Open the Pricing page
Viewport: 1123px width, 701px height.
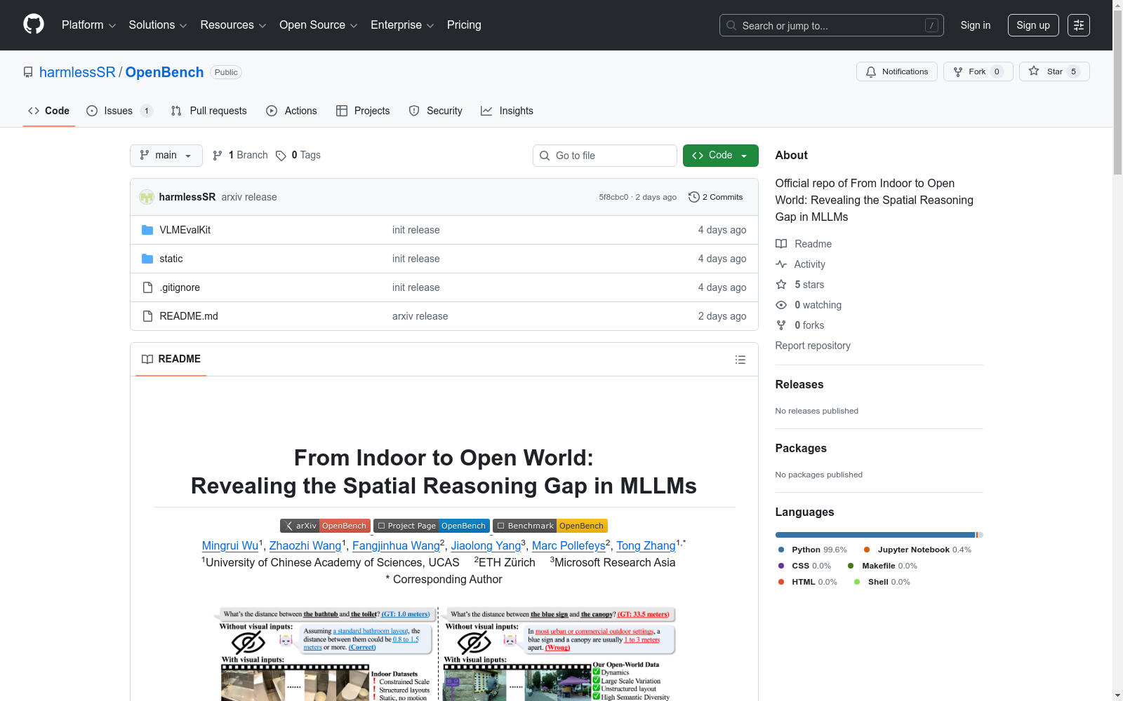[464, 25]
